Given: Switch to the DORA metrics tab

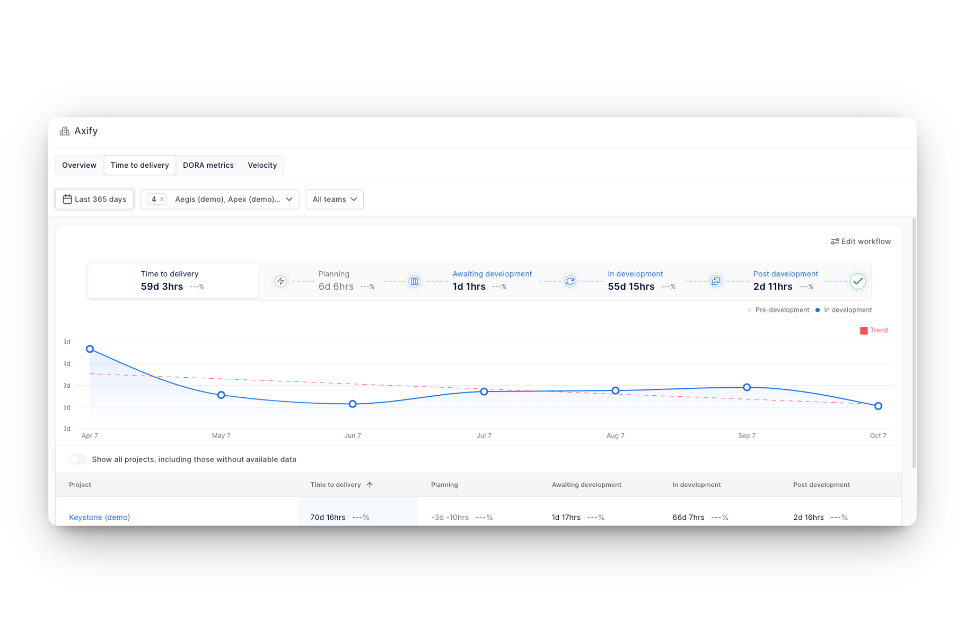Looking at the screenshot, I should click(x=208, y=165).
